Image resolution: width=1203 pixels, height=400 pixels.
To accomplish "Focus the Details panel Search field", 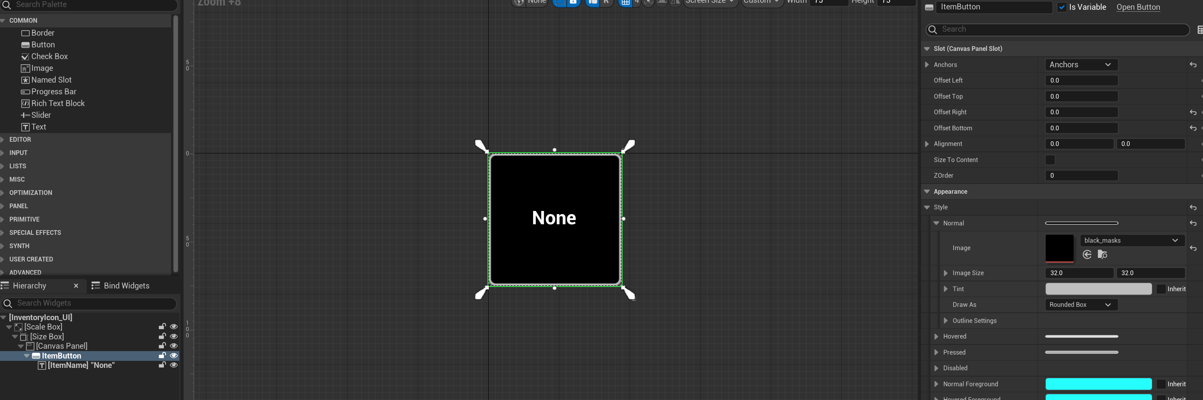I will [x=1057, y=29].
